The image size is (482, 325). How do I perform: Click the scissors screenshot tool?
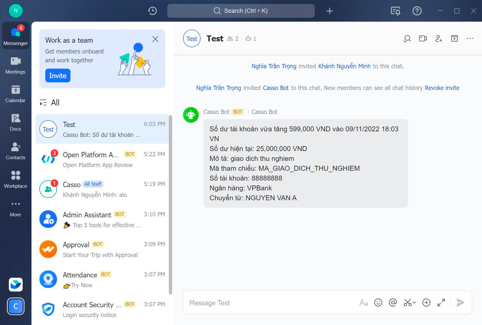pyautogui.click(x=408, y=303)
